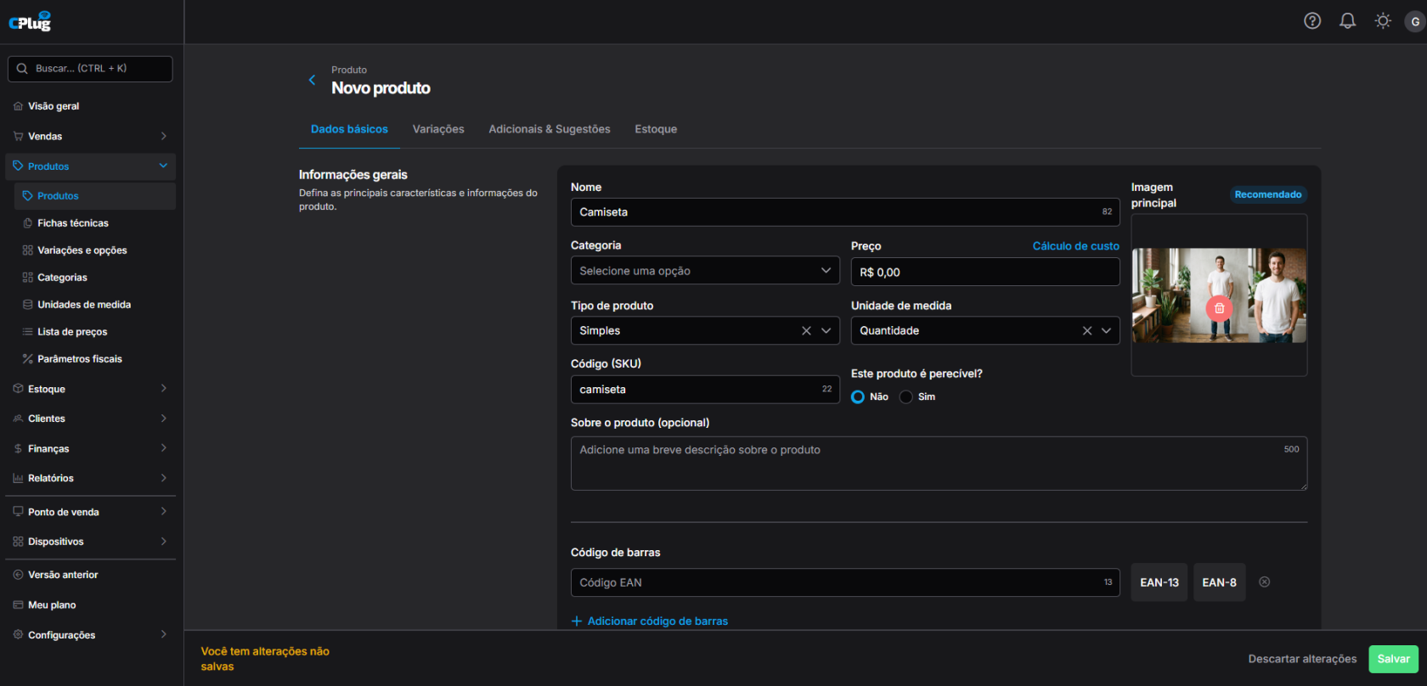Screen dimensions: 1427x686
Task: Switch to the Dados básicos tab
Action: 349,129
